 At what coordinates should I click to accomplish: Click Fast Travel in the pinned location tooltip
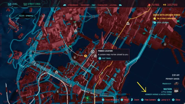point(107,58)
